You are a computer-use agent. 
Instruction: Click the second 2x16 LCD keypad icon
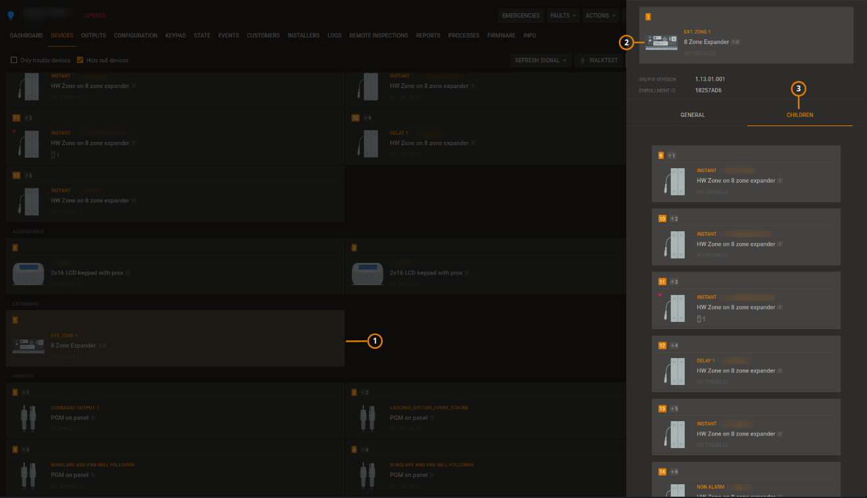pyautogui.click(x=367, y=274)
